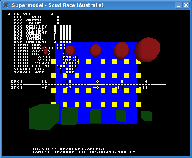Click the 'FOG DENSITY' label

tap(30, 26)
